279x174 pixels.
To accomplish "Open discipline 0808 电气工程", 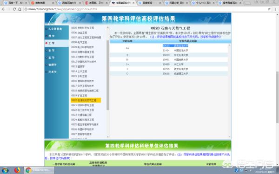I will point(79,42).
